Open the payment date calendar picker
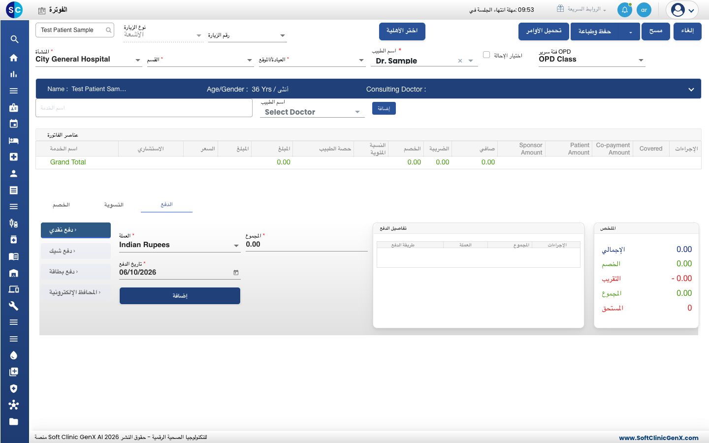The width and height of the screenshot is (709, 443). click(236, 273)
